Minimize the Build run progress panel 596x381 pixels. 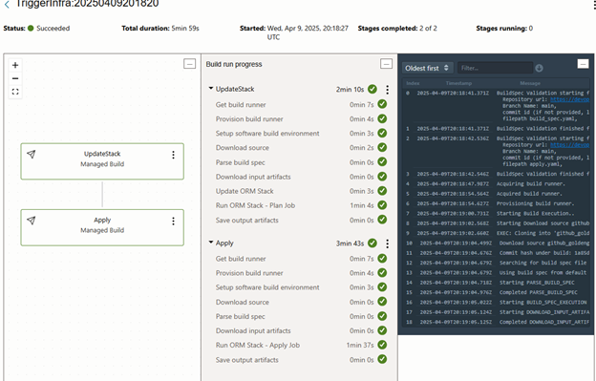pyautogui.click(x=386, y=64)
